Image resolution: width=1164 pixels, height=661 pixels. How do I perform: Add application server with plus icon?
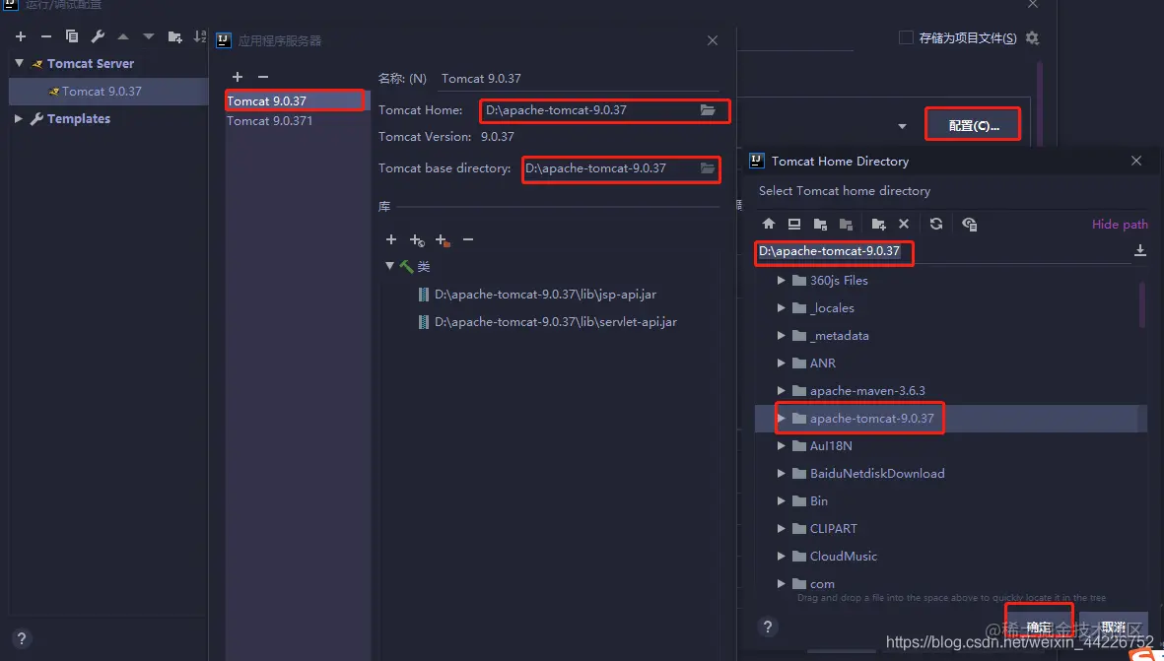238,77
